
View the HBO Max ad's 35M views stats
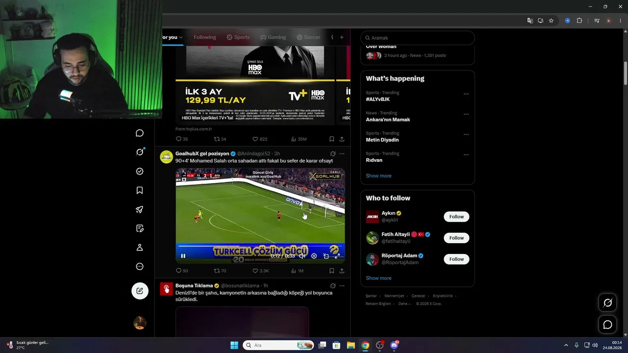(299, 139)
